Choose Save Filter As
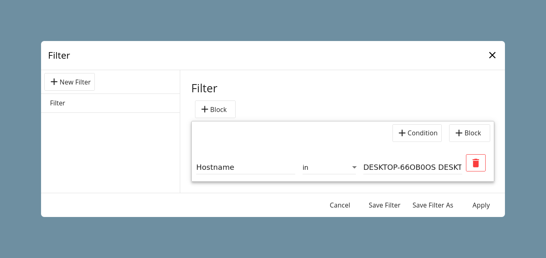Viewport: 546px width, 258px height. (x=433, y=205)
